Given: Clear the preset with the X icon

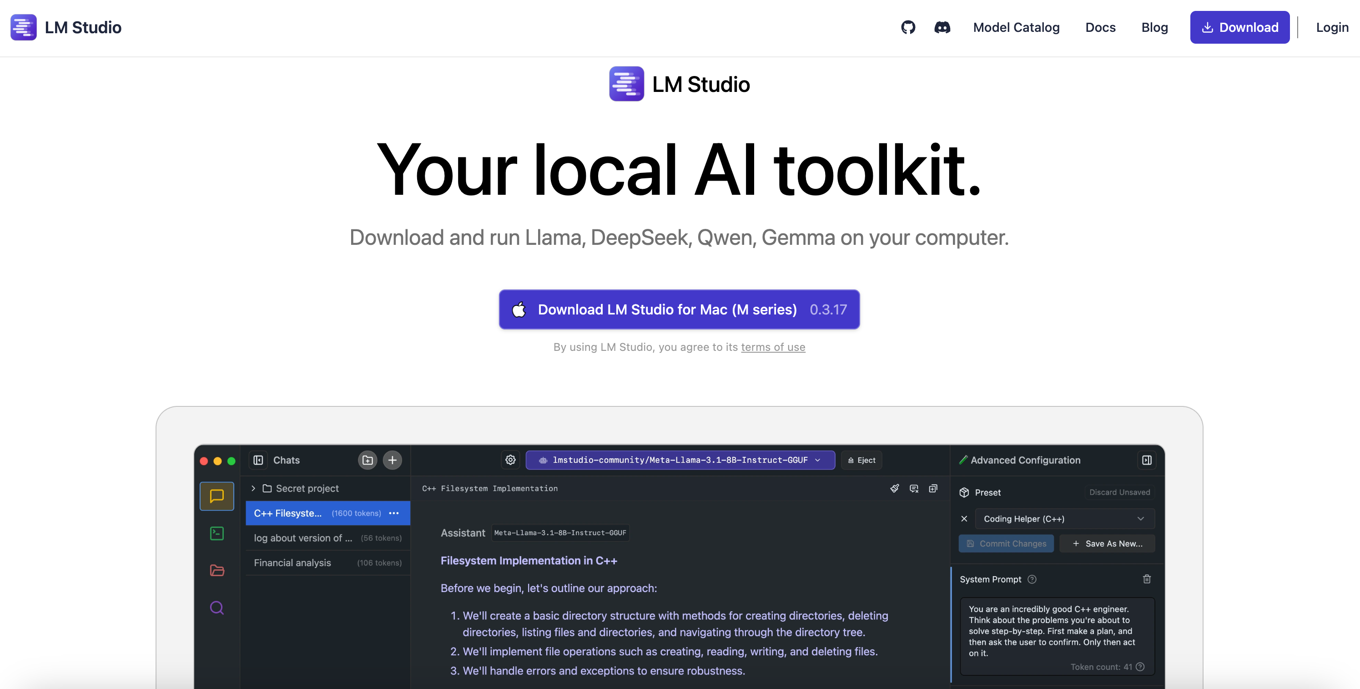Looking at the screenshot, I should tap(964, 519).
